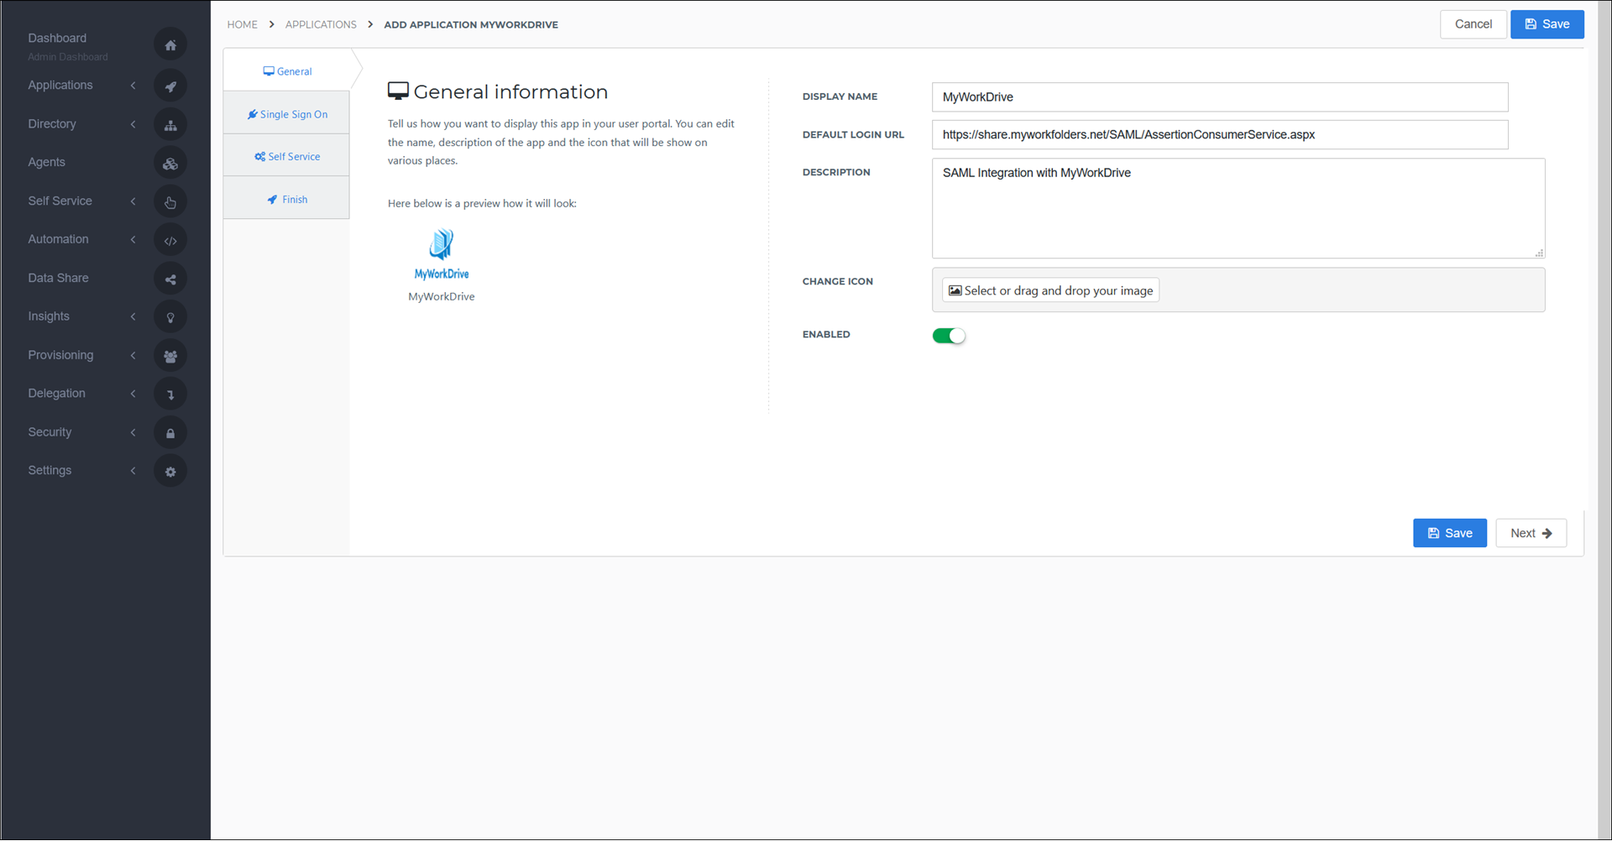Click the Self Service pointer icon
This screenshot has height=841, width=1612.
(170, 201)
